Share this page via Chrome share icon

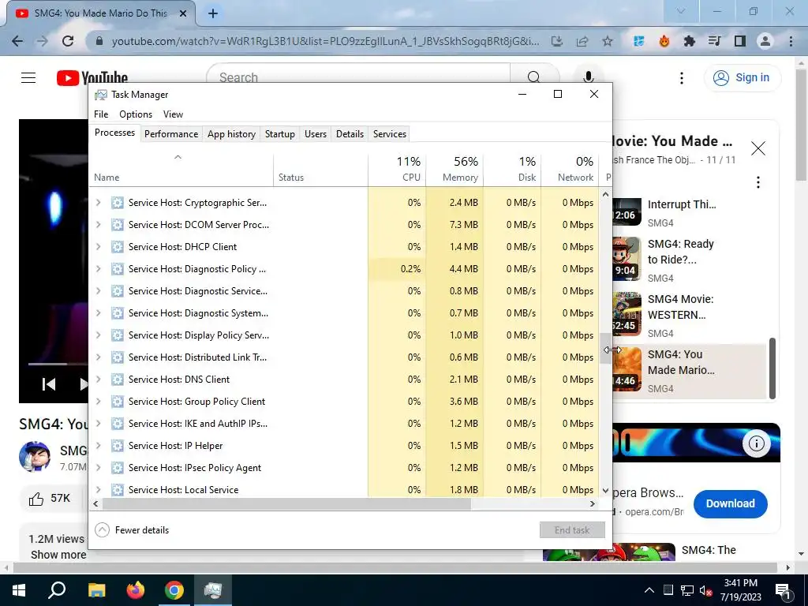[x=582, y=41]
